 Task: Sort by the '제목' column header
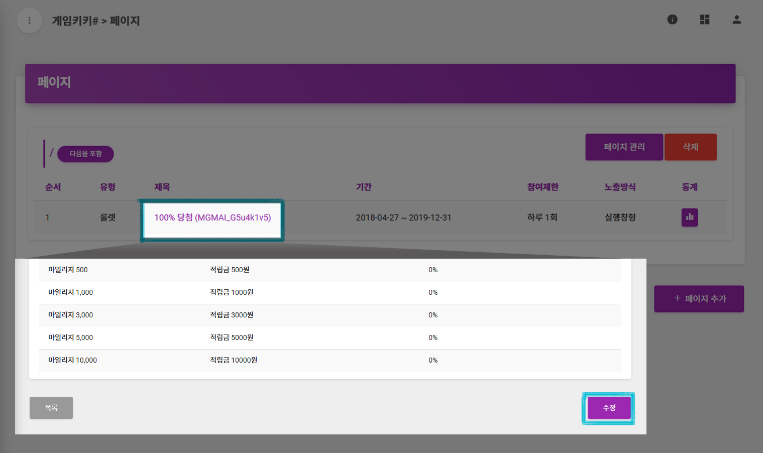162,187
